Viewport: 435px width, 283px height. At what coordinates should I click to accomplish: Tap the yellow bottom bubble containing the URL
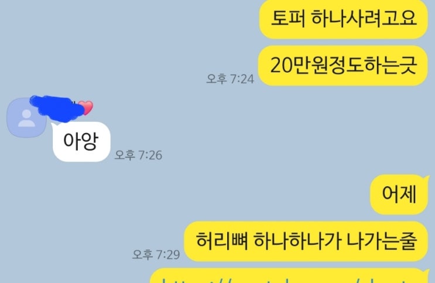pos(289,275)
